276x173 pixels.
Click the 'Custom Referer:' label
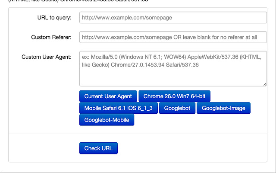51,37
